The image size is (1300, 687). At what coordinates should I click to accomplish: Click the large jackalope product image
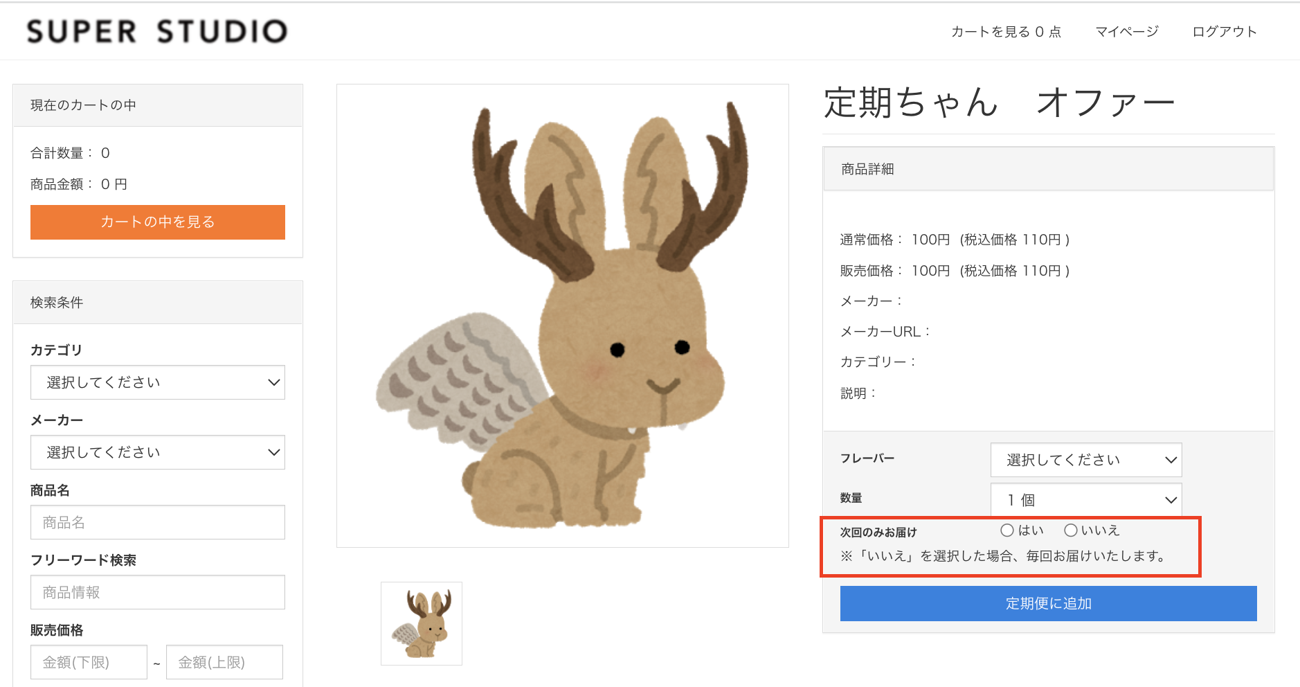563,316
